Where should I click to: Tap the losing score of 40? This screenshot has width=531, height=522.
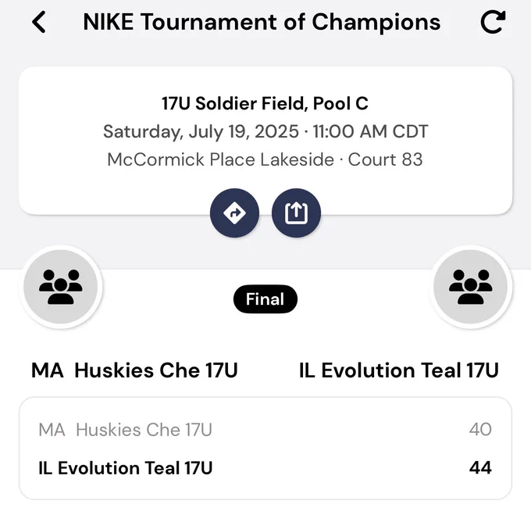pyautogui.click(x=480, y=430)
